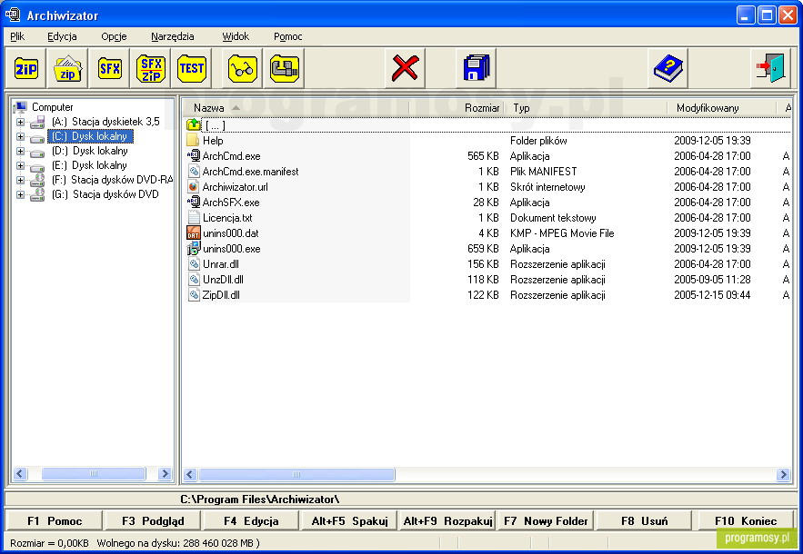The width and height of the screenshot is (803, 554).
Task: Click the tree panel horizontal scrollbar thumb
Action: tap(93, 474)
